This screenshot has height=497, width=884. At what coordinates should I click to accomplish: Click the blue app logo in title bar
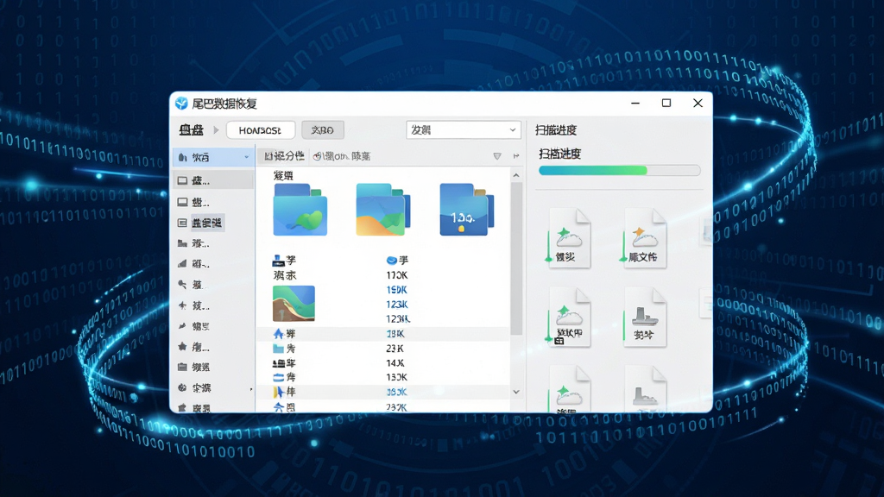(x=181, y=104)
